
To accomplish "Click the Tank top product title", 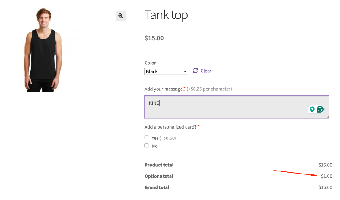I will pos(166,15).
